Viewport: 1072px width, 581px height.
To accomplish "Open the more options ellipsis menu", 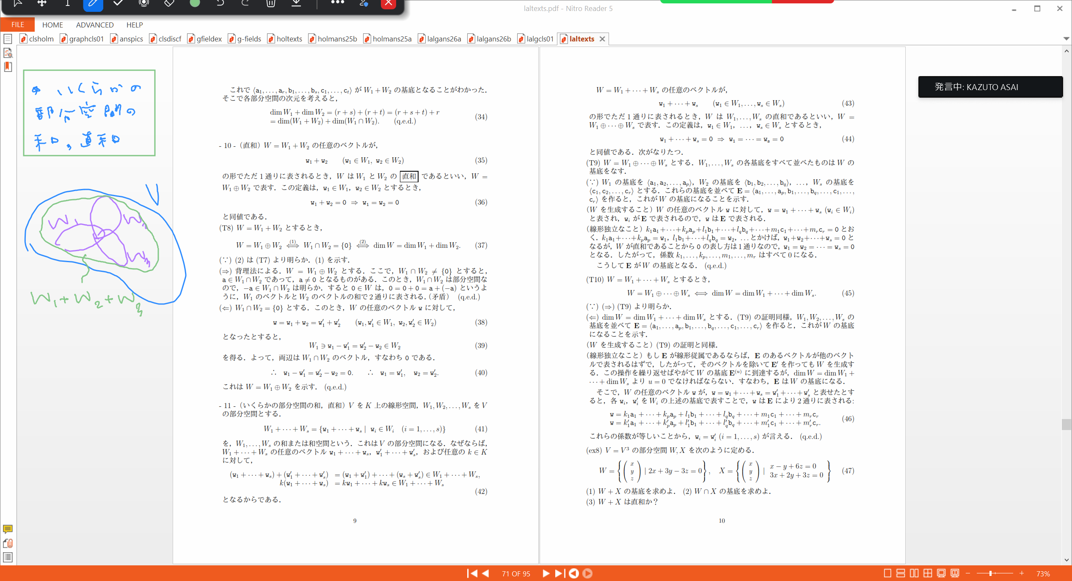I will coord(337,3).
